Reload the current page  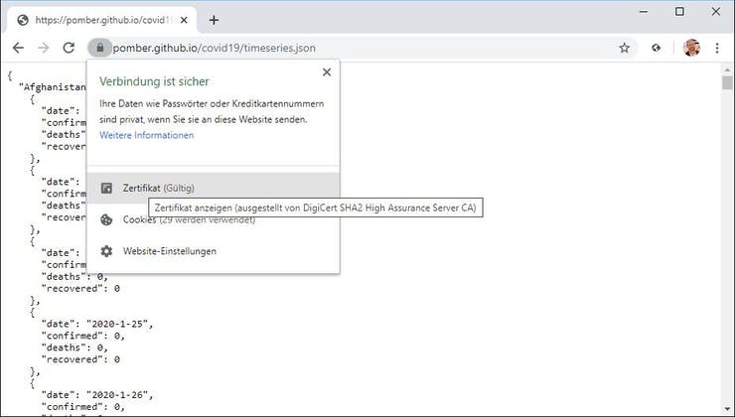pos(69,48)
